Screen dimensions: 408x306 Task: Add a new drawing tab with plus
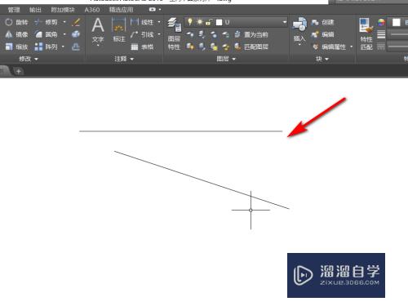pyautogui.click(x=19, y=72)
